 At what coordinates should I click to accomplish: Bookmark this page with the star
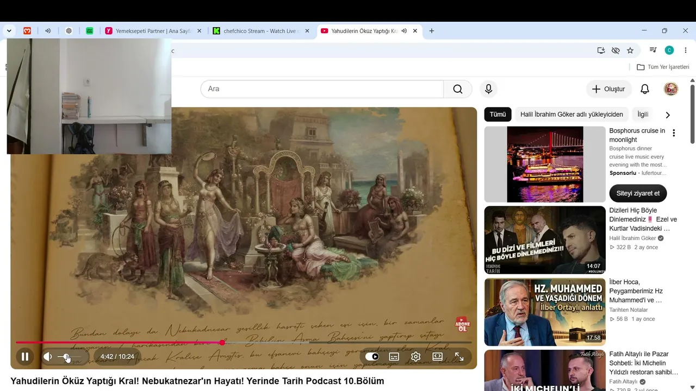(x=630, y=51)
